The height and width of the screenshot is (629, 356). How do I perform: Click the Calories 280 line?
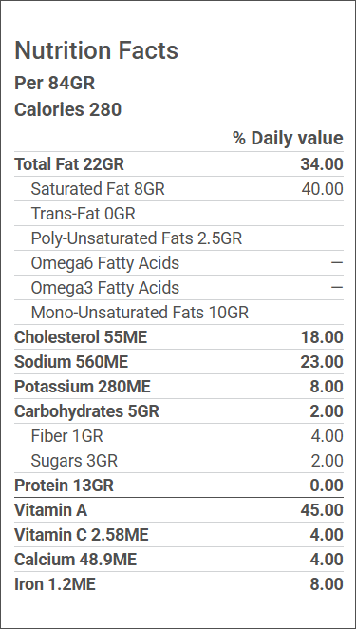[67, 109]
